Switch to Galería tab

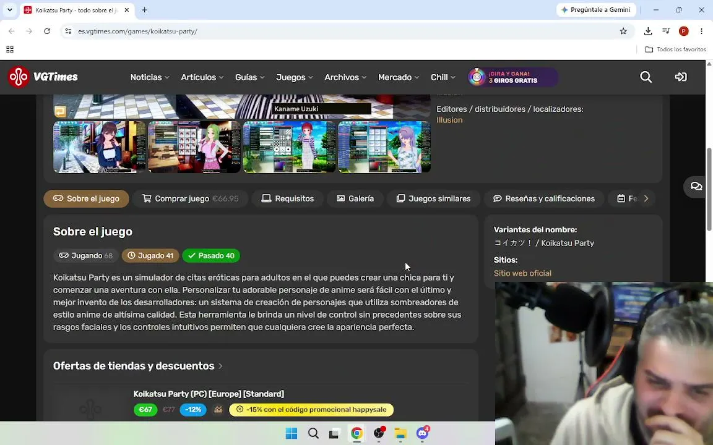[355, 198]
